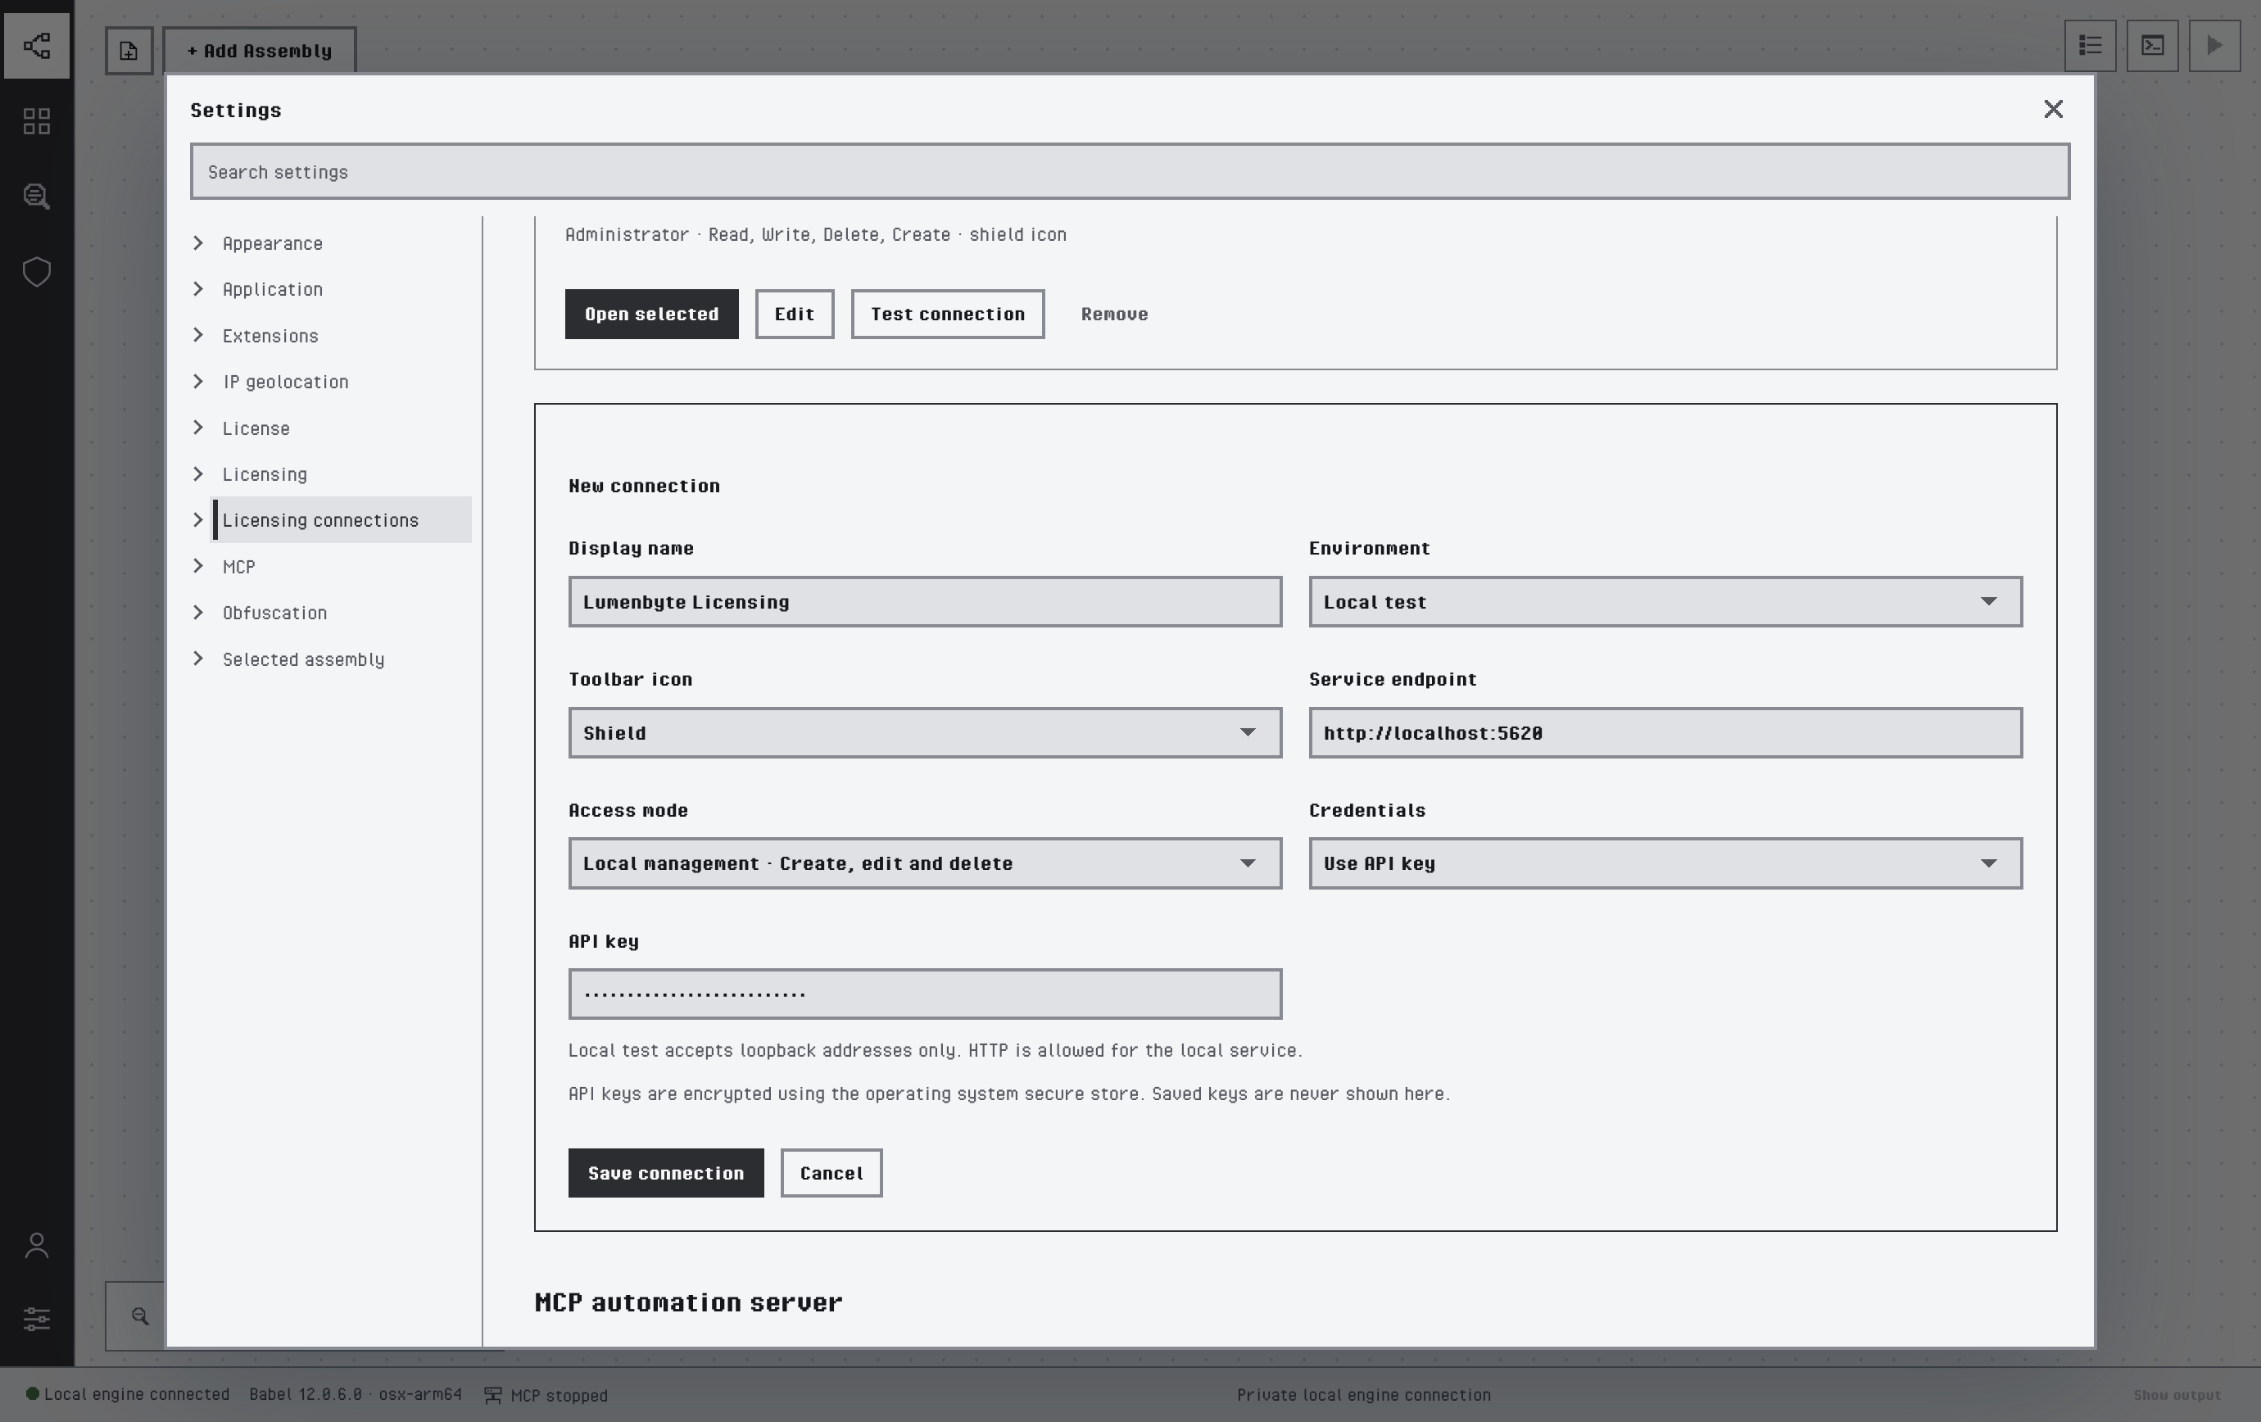Open the Toolbar icon dropdown showing Shield
Image resolution: width=2261 pixels, height=1422 pixels.
coord(925,733)
